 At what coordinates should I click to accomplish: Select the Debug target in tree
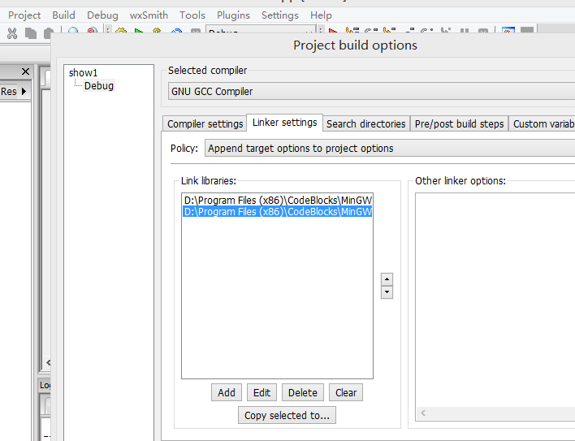click(x=98, y=85)
